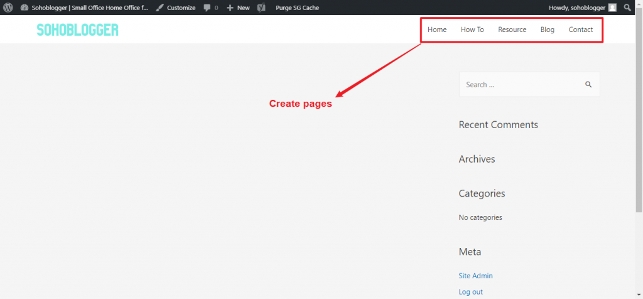This screenshot has height=299, width=643.
Task: Open the Contact page
Action: 580,30
